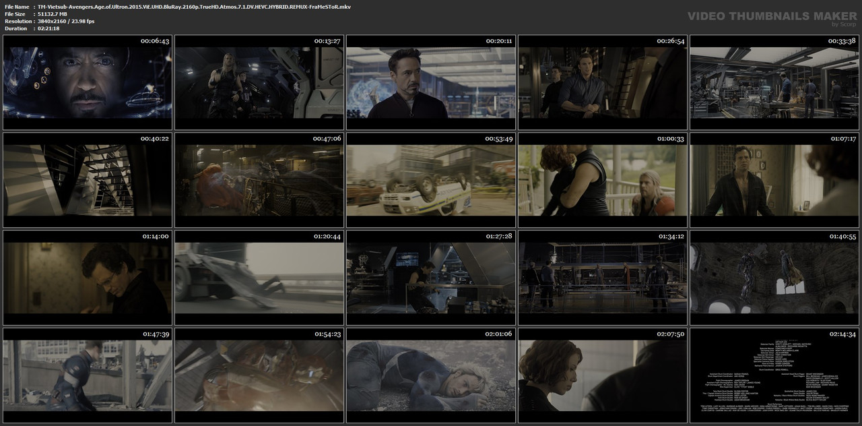862x426 pixels.
Task: Click the timestamp 00:06:43
Action: [x=155, y=41]
